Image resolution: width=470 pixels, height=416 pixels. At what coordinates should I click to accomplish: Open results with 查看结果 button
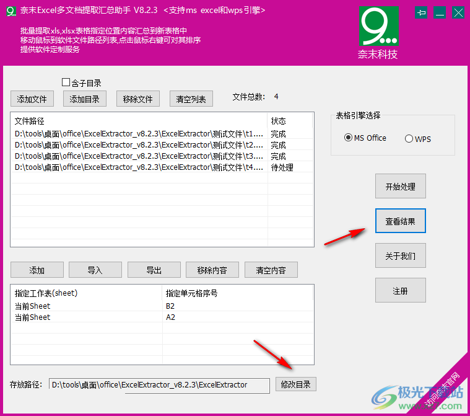point(401,221)
